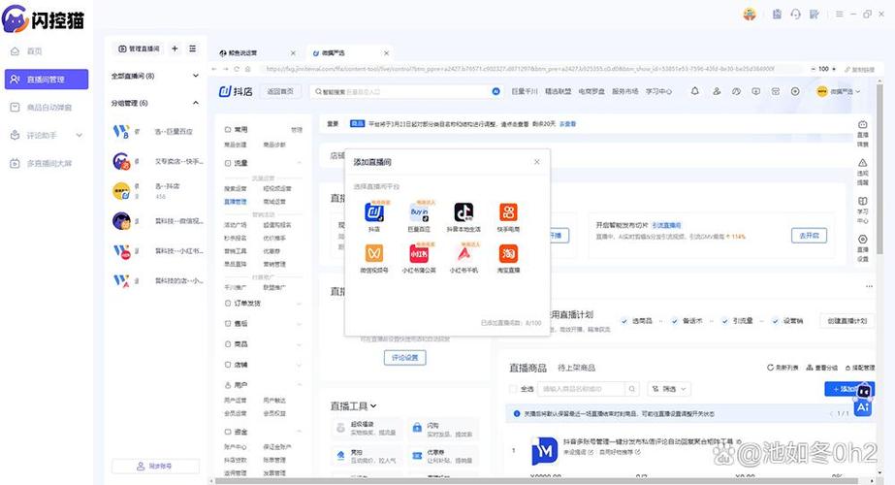Open the list view icon beside the plus
Screen dimensions: 895x485
coord(192,48)
